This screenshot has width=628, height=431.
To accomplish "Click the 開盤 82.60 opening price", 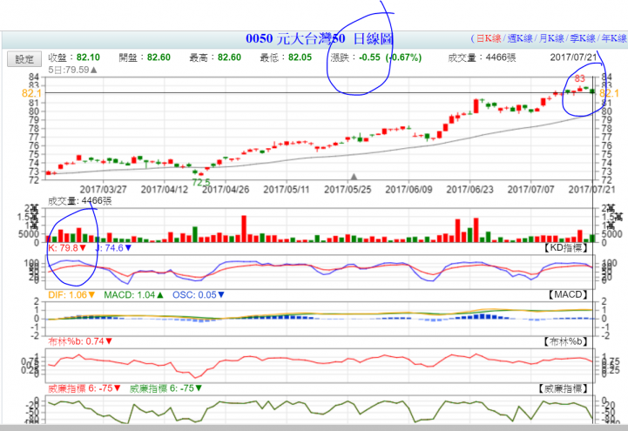I will tap(145, 57).
